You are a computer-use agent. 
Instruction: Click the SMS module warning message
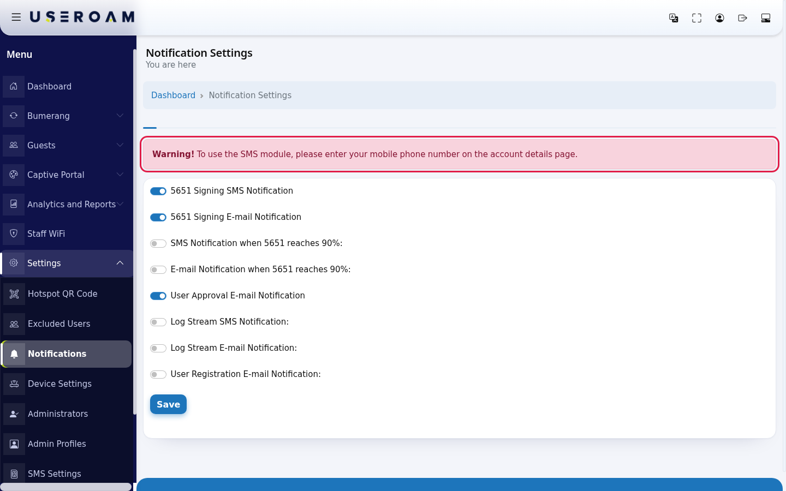(460, 154)
